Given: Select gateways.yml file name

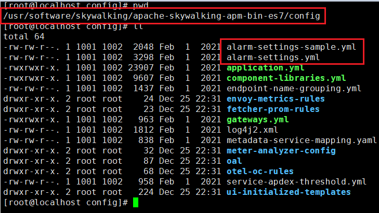Looking at the screenshot, I should tap(258, 120).
